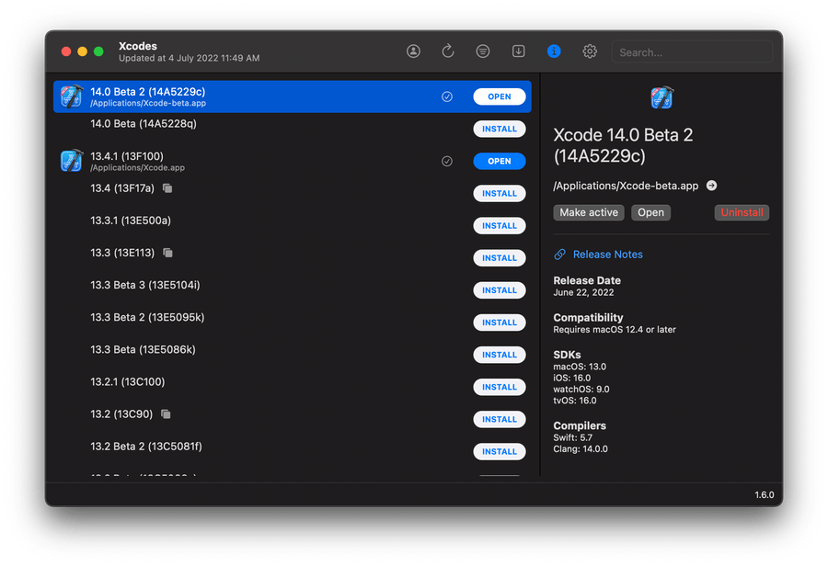Click copy icon next to 13.4 (13F17a)
The height and width of the screenshot is (566, 828).
tap(167, 188)
